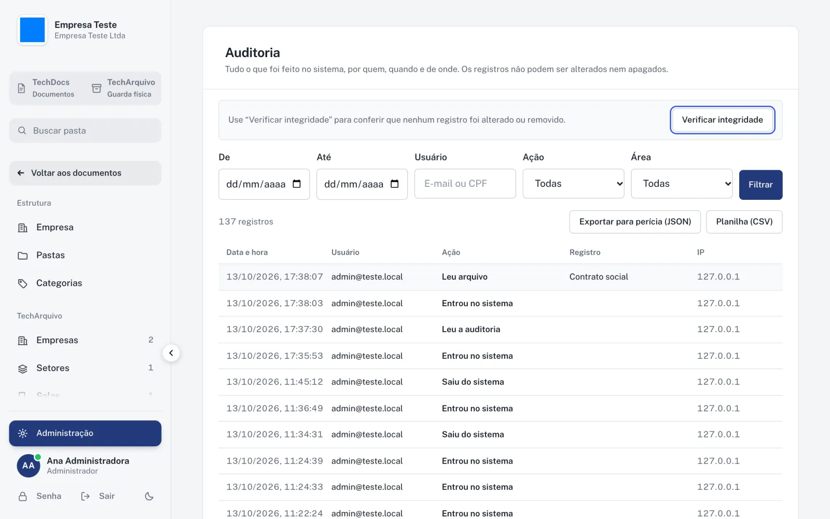Viewport: 830px width, 519px height.
Task: Click the blue Empresa Teste logo
Action: [x=32, y=30]
